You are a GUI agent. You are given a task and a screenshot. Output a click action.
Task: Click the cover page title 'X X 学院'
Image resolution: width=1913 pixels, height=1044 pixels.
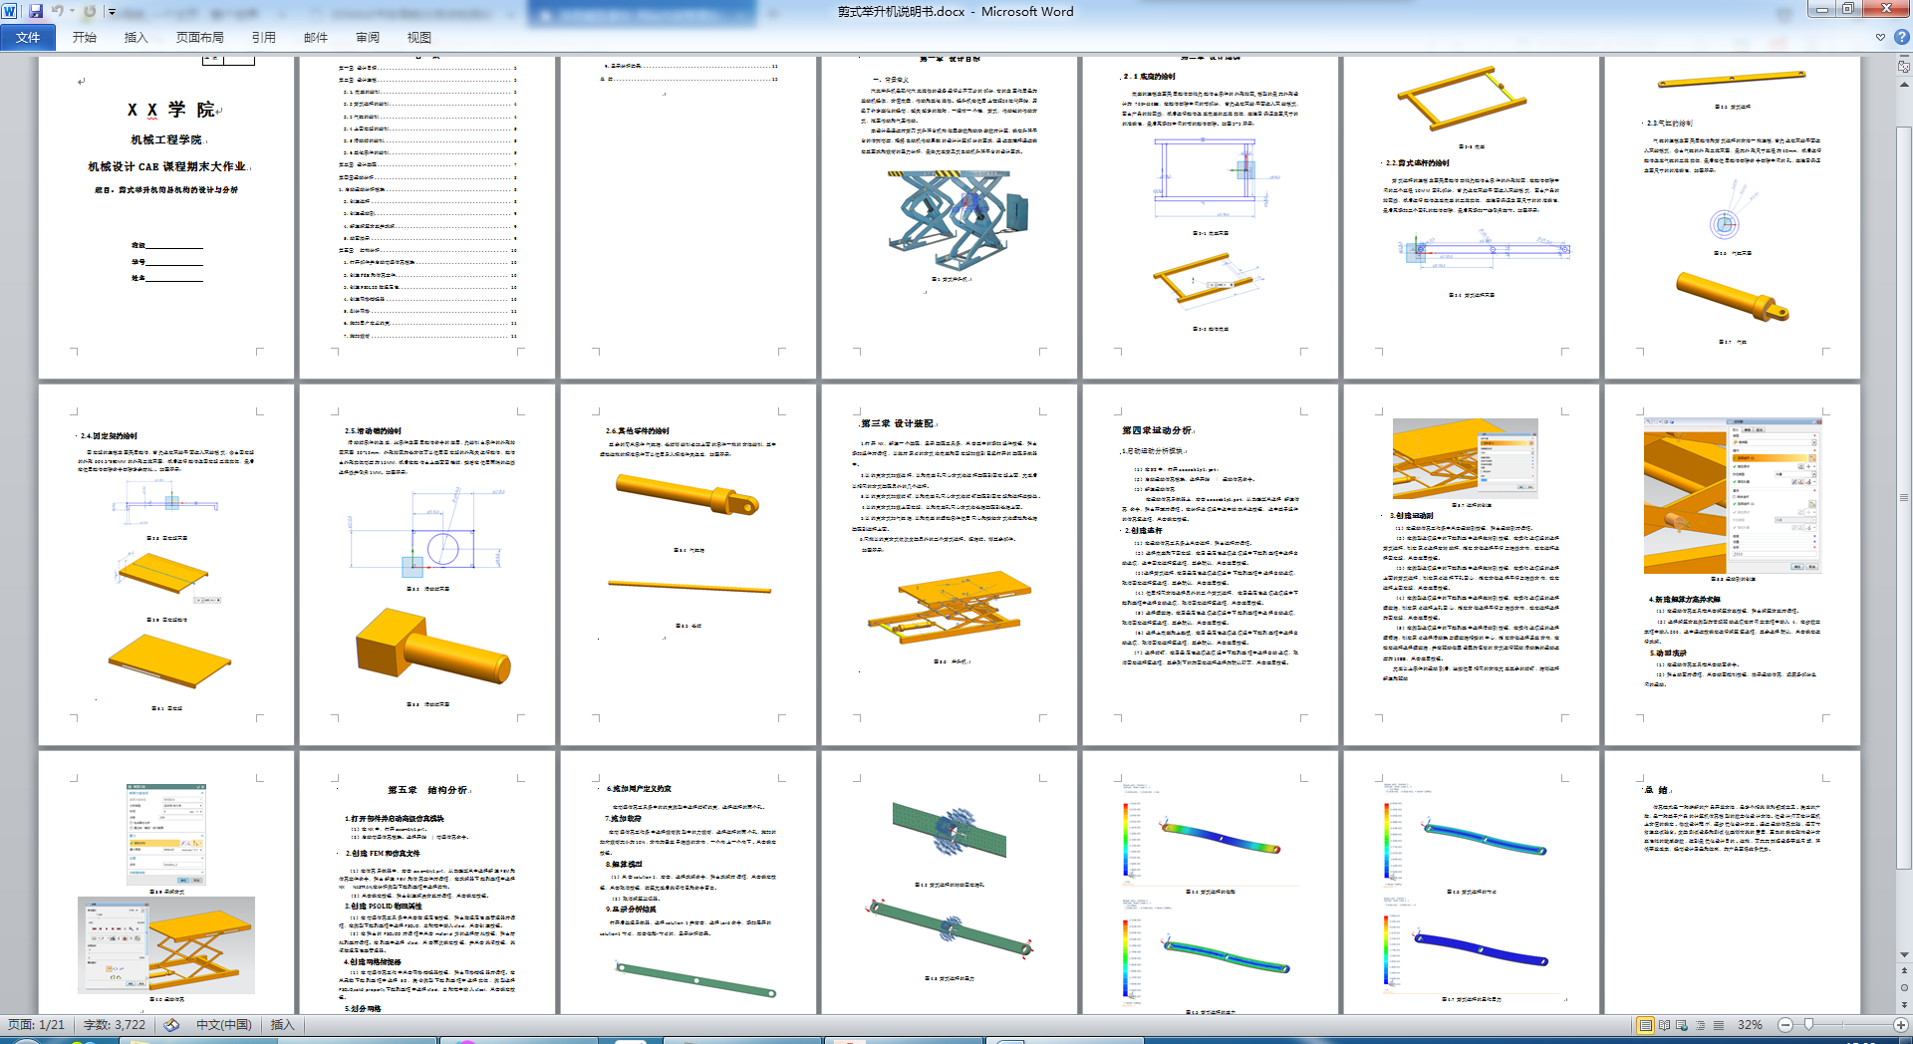(x=172, y=110)
